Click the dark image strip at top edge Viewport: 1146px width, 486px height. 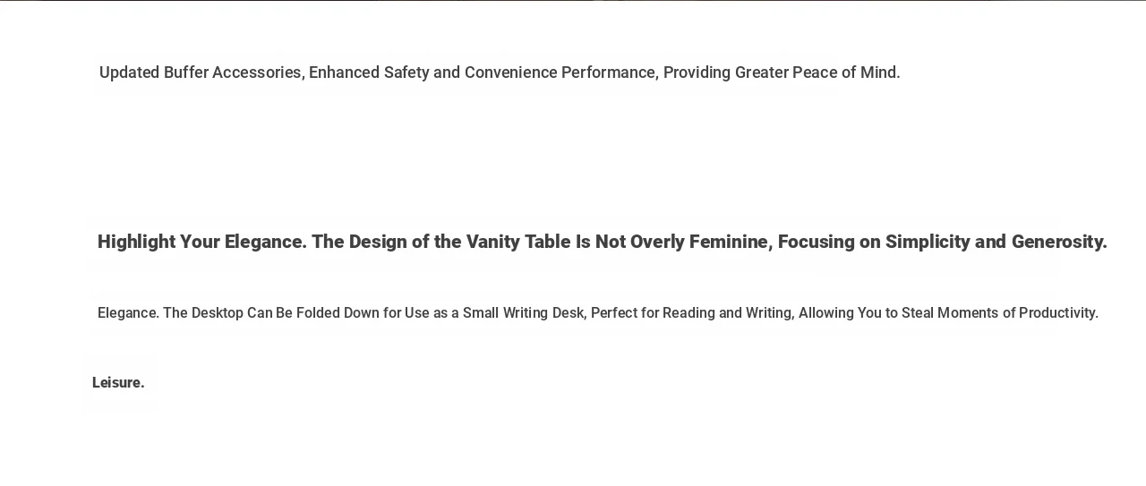[573, 1]
